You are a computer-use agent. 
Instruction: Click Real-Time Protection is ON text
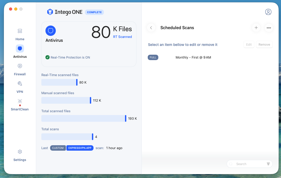[x=70, y=58]
